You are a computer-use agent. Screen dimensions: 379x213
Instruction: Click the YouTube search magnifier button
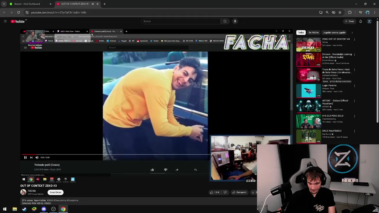[225, 21]
